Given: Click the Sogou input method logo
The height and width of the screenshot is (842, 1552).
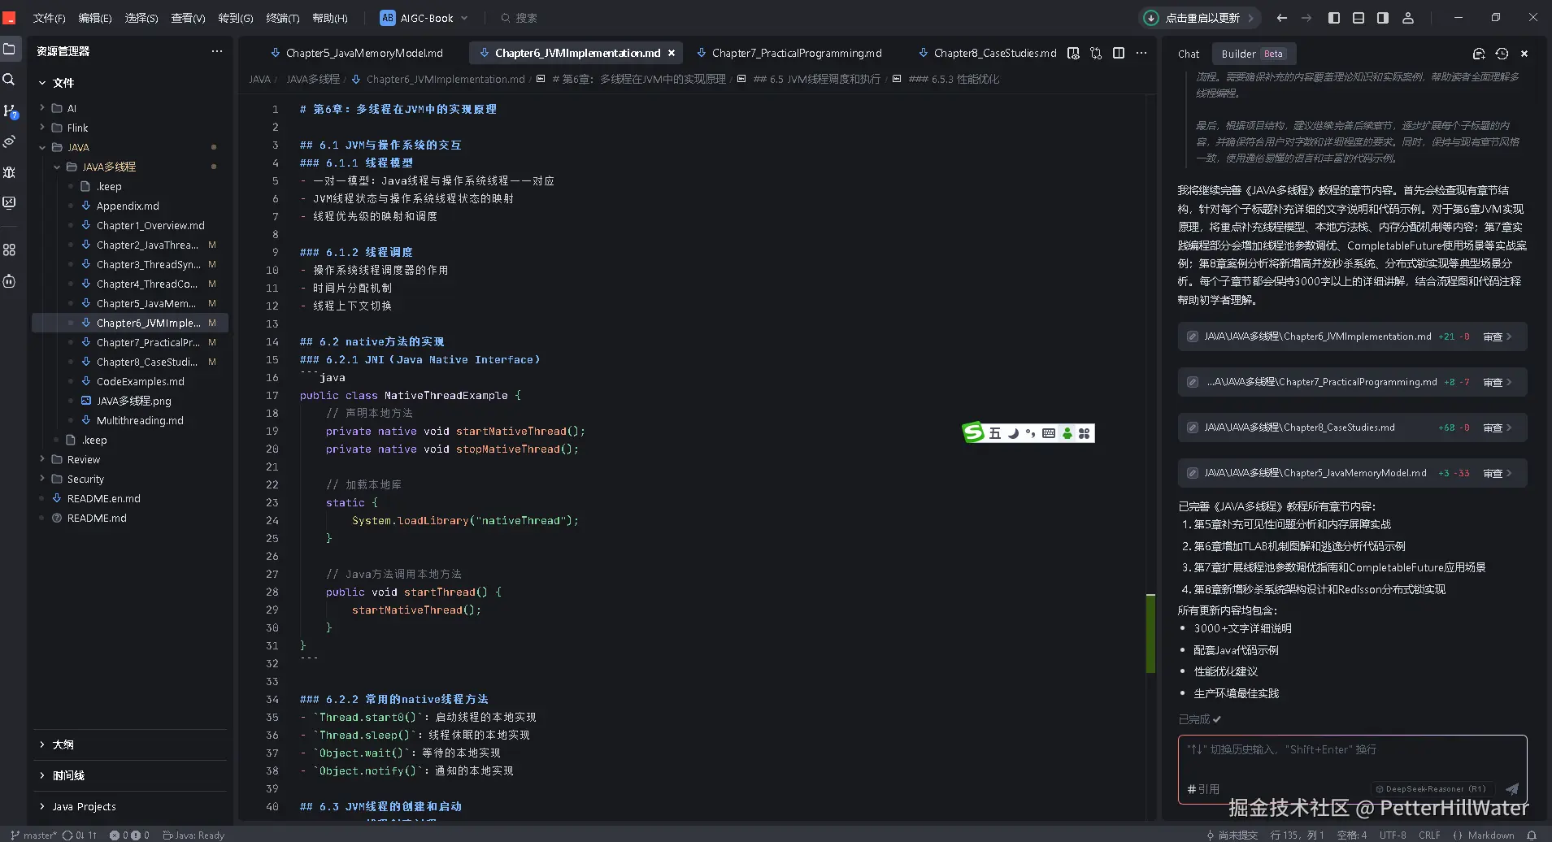Looking at the screenshot, I should [x=973, y=433].
